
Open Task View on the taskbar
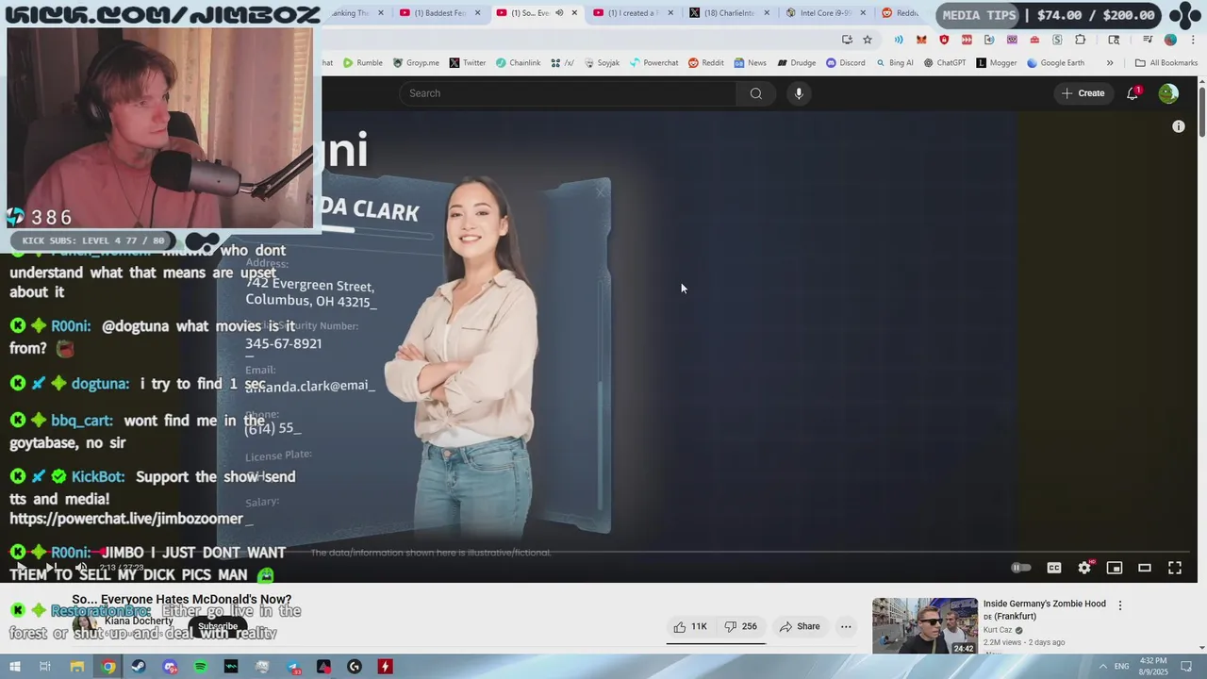click(x=45, y=667)
